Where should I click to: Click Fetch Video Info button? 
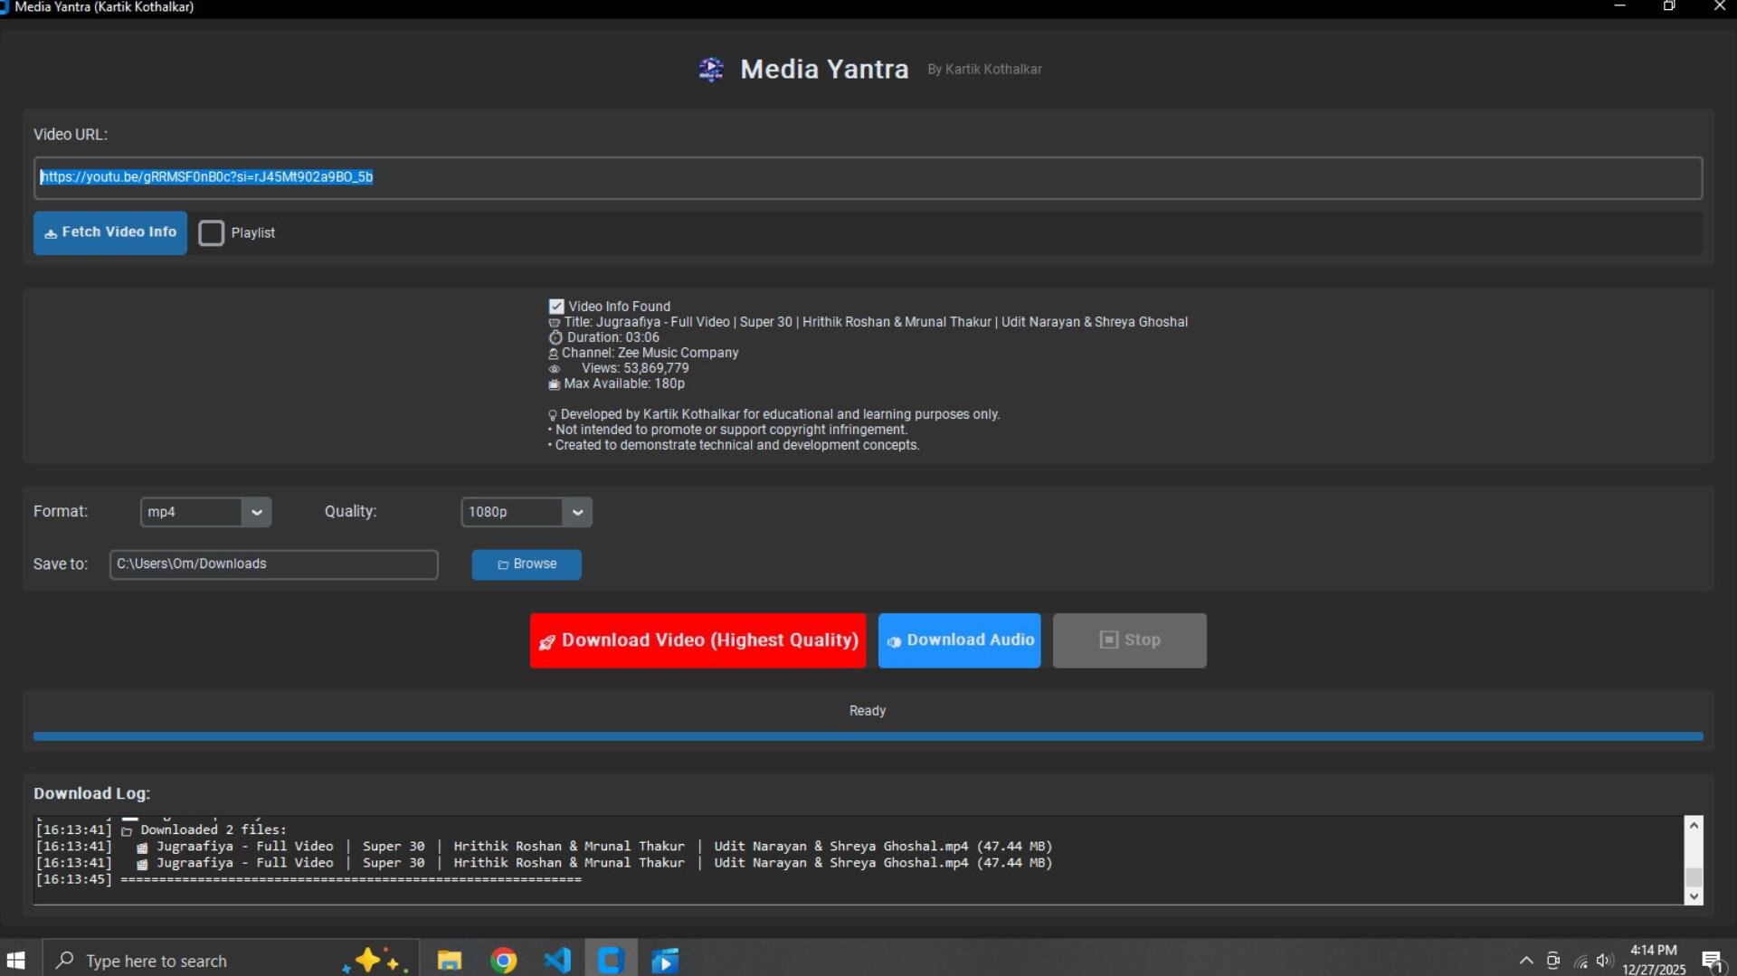point(110,233)
